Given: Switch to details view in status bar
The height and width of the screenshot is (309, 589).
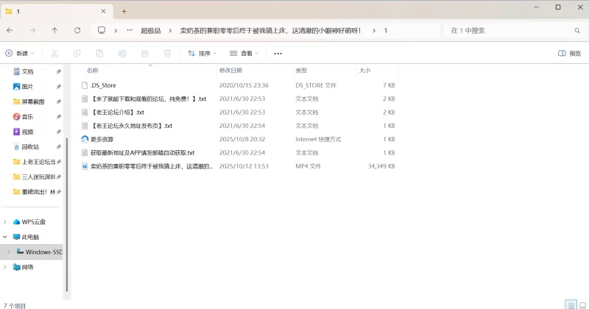Looking at the screenshot, I should point(570,305).
